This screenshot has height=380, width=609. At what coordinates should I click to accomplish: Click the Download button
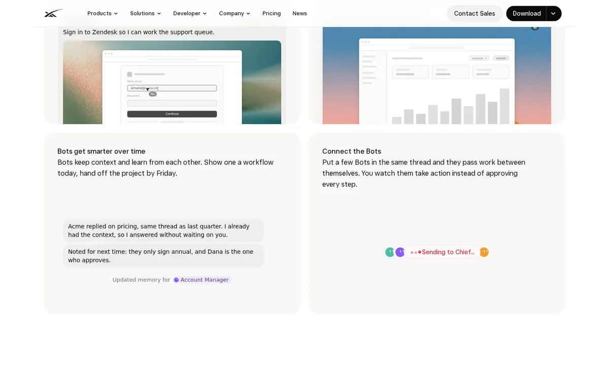point(526,14)
